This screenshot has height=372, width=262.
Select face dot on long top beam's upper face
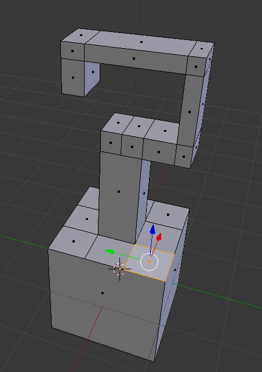pyautogui.click(x=141, y=42)
